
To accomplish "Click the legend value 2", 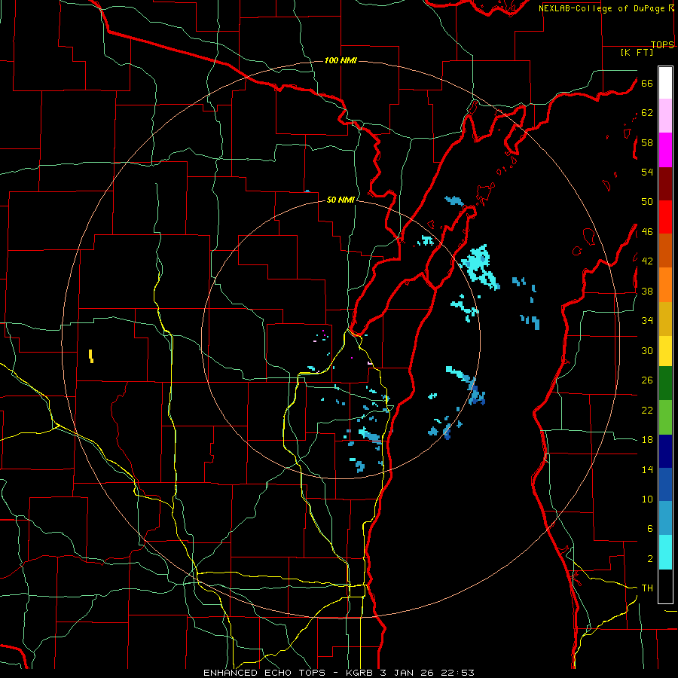I will click(x=650, y=559).
